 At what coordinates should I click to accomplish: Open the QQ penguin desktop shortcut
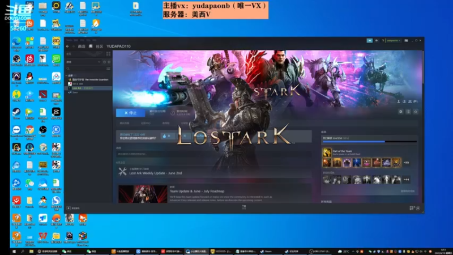click(29, 78)
